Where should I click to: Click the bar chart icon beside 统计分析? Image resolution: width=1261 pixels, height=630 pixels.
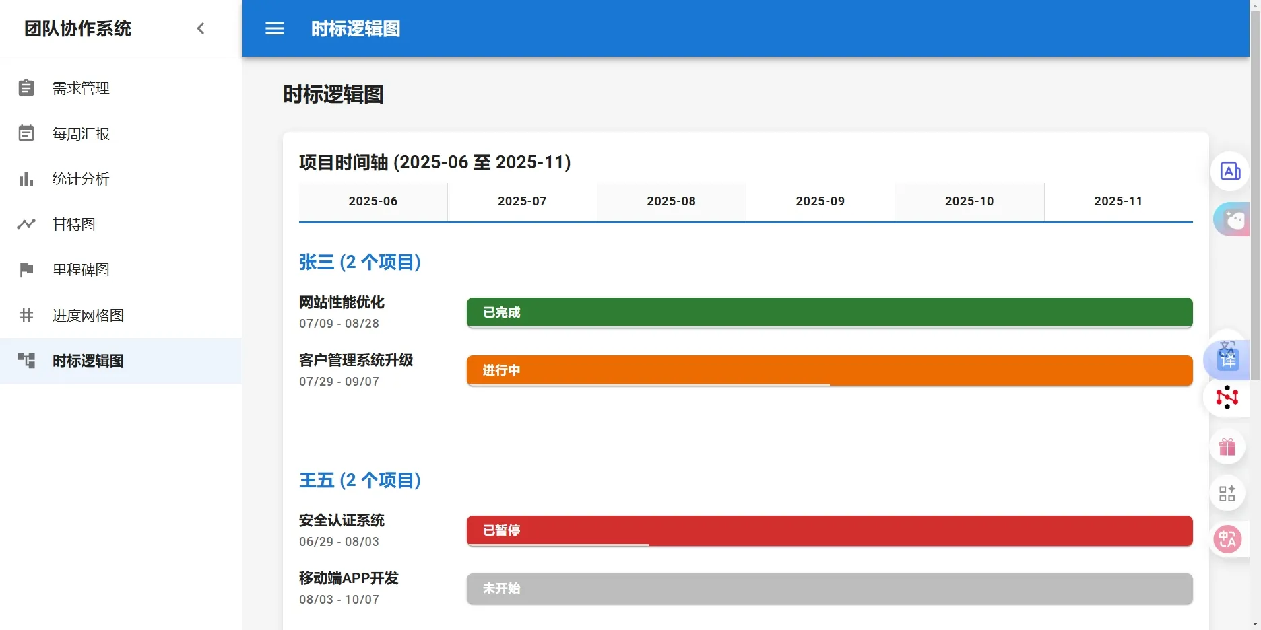(x=26, y=179)
